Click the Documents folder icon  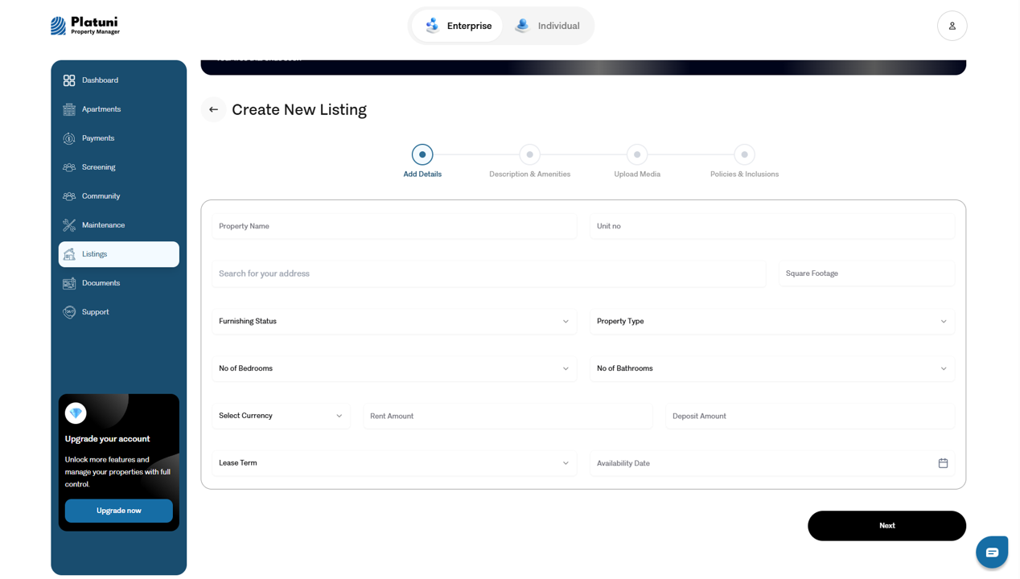(69, 283)
